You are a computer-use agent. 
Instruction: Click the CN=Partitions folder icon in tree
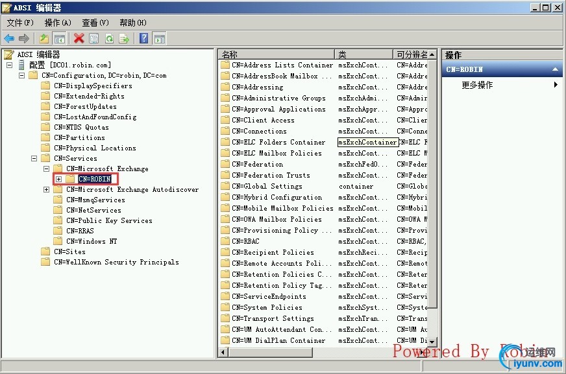click(x=45, y=137)
